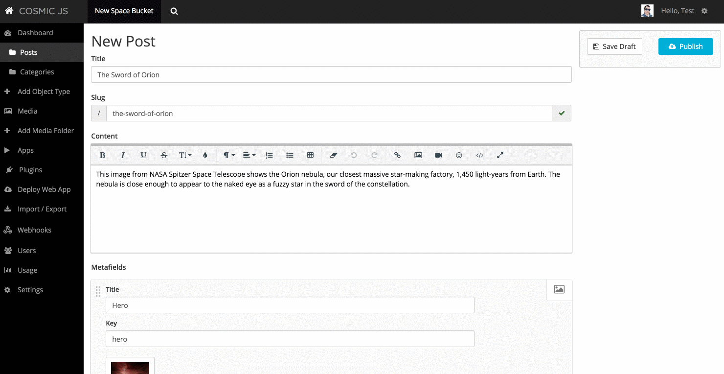Screen dimensions: 724x374
Task: Insert a link into content
Action: click(397, 155)
